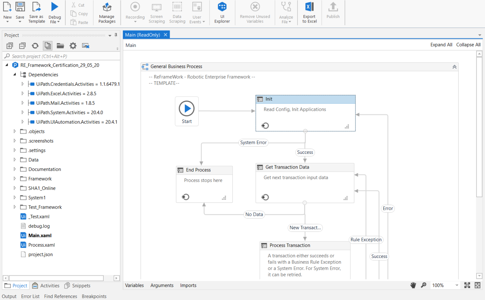Expand the Test_Framework folder
This screenshot has width=485, height=300.
14,207
